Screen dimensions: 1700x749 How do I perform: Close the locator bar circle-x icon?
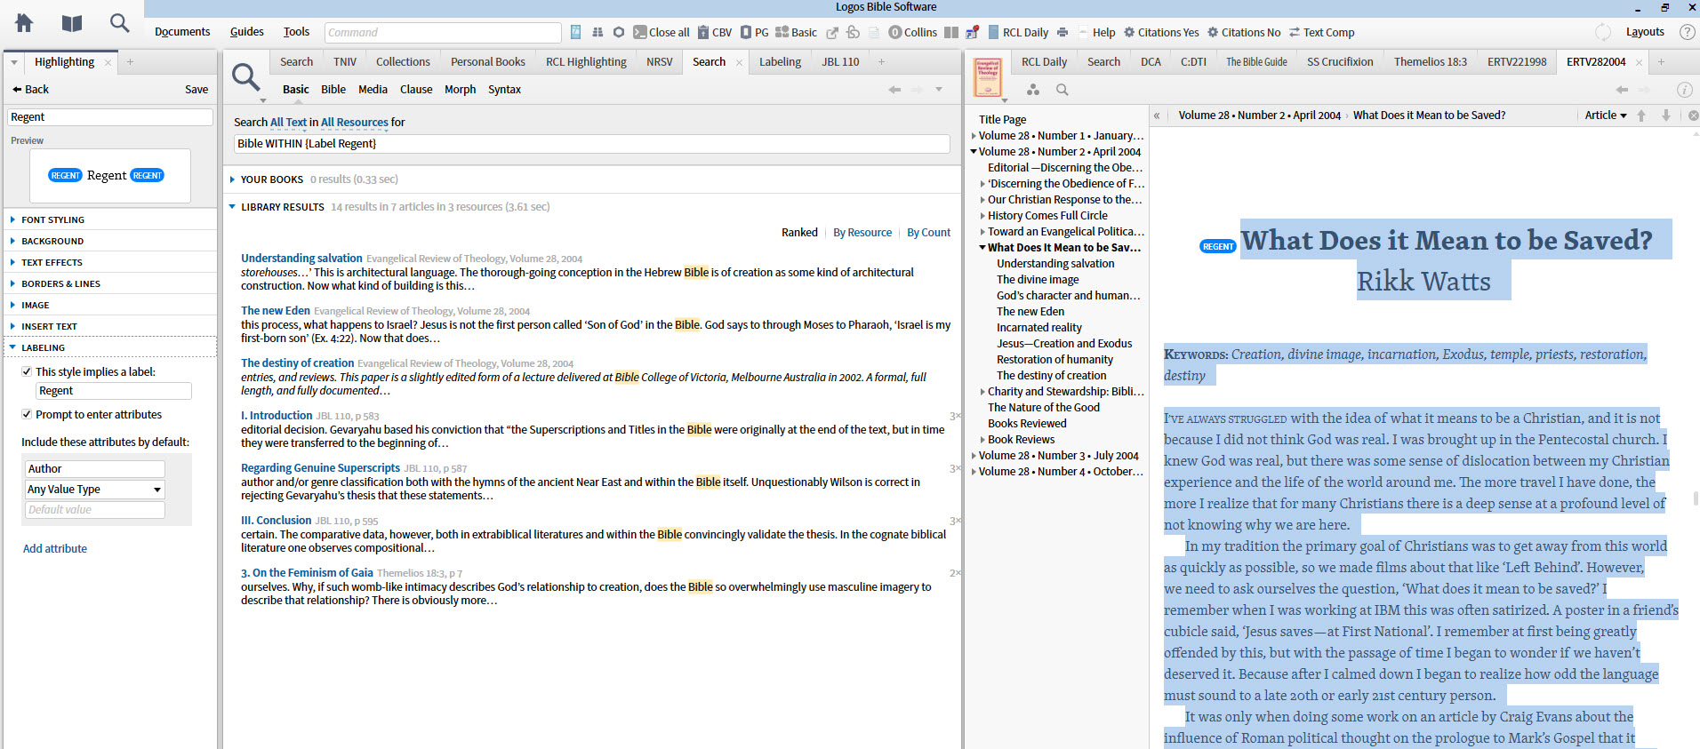coord(1693,116)
